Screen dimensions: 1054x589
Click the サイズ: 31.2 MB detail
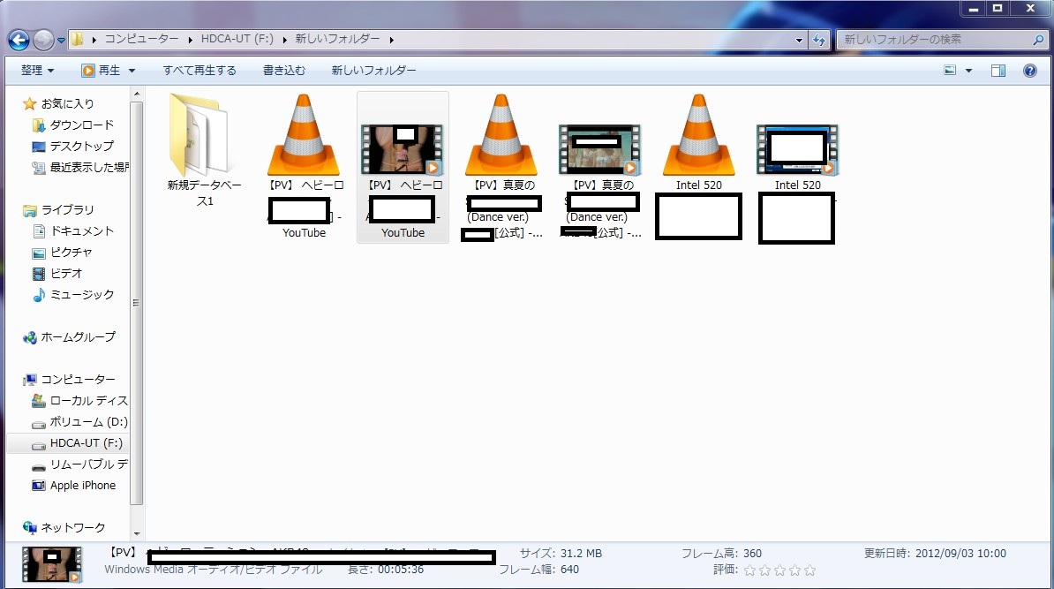[x=561, y=554]
